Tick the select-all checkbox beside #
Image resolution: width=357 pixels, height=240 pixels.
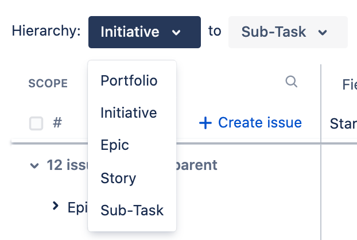pyautogui.click(x=36, y=123)
